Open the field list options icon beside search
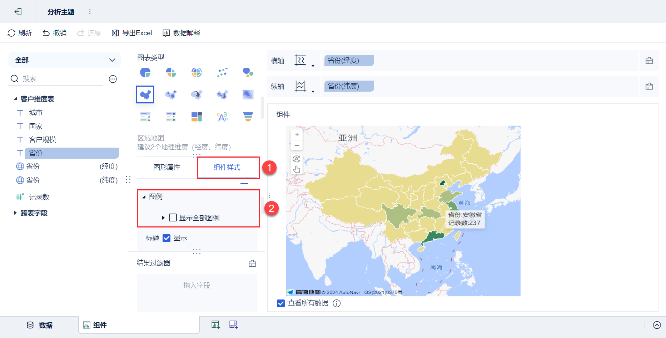Viewport: 666px width, 338px height. 113,79
